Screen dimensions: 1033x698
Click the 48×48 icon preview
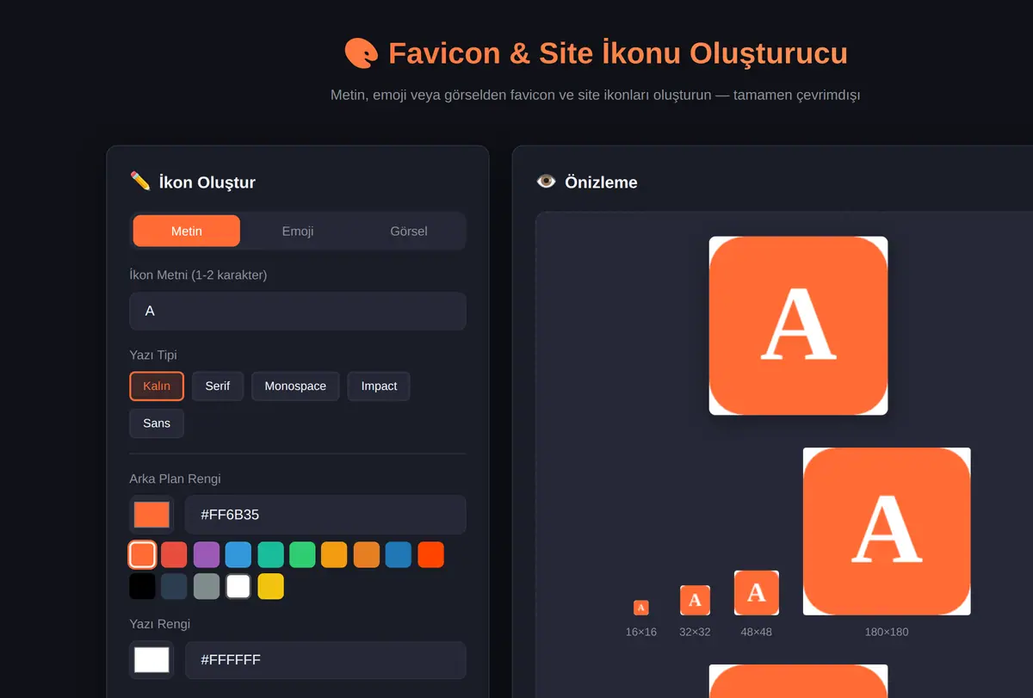757,593
